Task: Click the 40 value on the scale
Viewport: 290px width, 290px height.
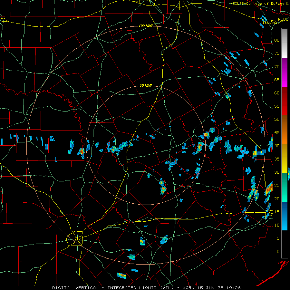Action: pyautogui.click(x=277, y=146)
